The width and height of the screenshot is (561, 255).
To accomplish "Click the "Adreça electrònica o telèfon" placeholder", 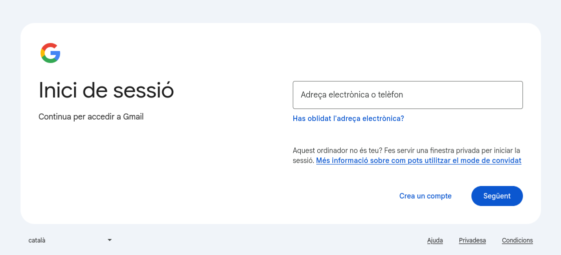I will (x=352, y=95).
